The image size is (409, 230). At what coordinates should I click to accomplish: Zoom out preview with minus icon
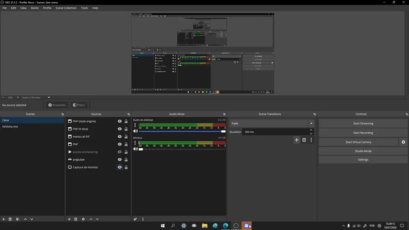click(3, 98)
